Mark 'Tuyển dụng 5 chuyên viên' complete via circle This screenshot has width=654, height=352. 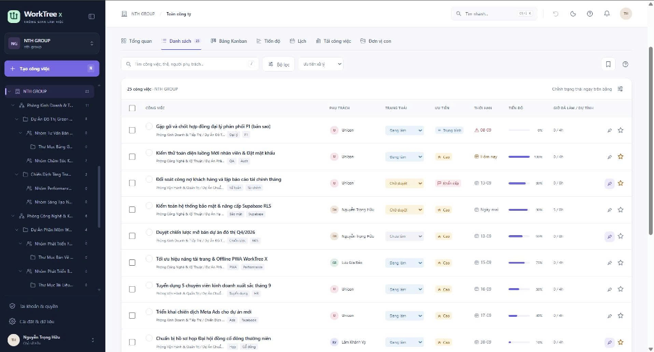[x=149, y=286]
